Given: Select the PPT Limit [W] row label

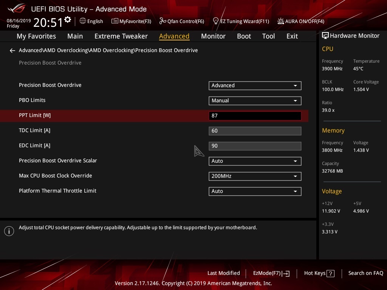Looking at the screenshot, I should tap(35, 116).
